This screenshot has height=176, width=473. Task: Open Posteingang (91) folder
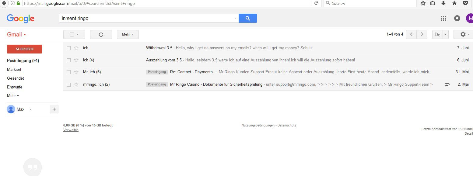[x=23, y=60]
